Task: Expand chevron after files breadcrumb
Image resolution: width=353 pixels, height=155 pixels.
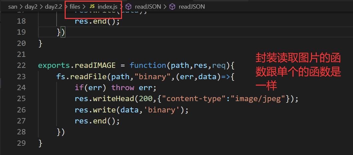Action: coord(84,7)
